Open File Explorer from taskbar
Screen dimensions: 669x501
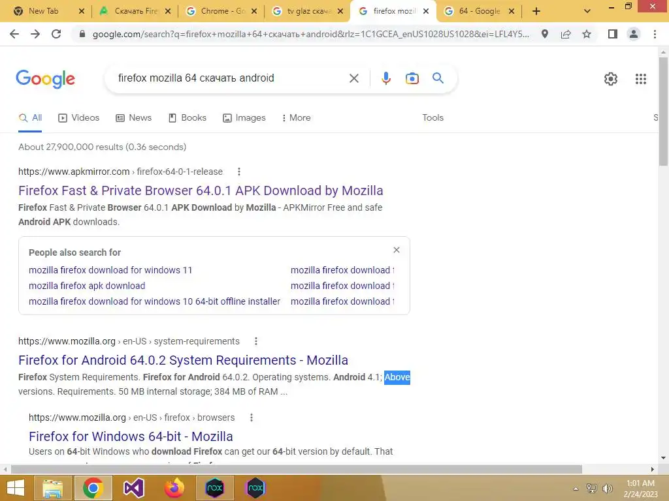pyautogui.click(x=52, y=488)
